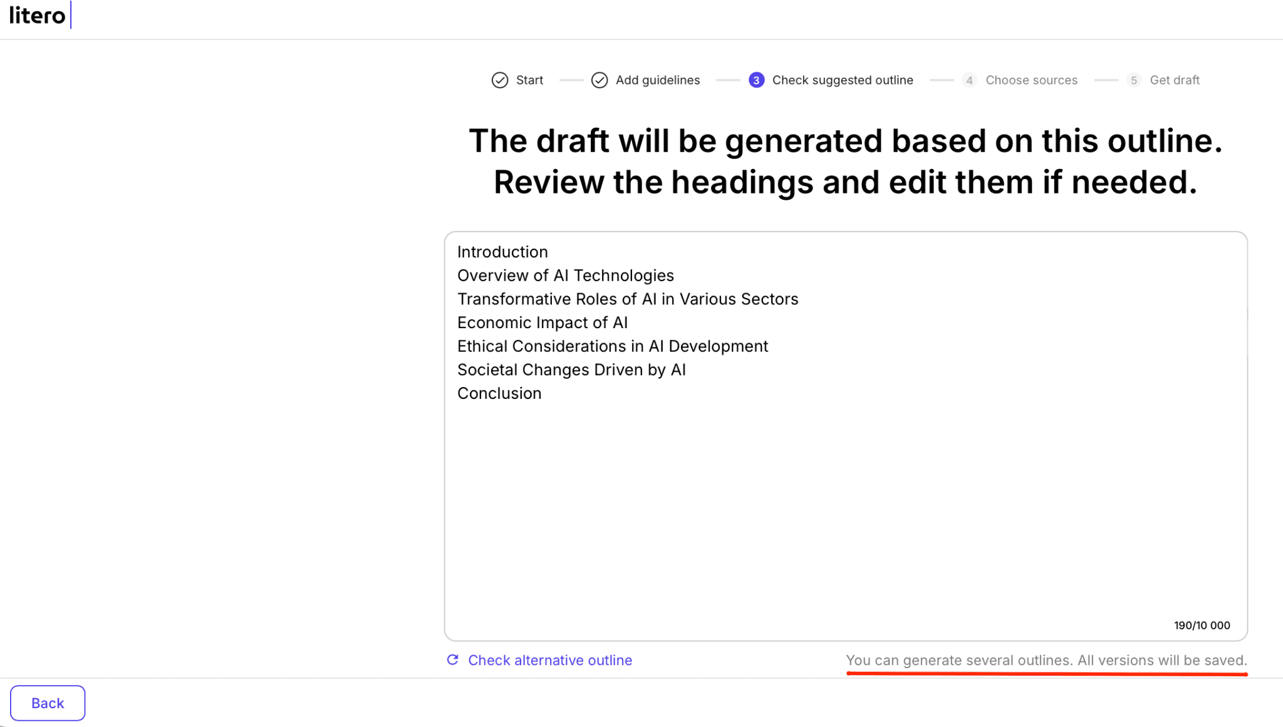The height and width of the screenshot is (727, 1283).
Task: Click the Start step checkmark icon
Action: (499, 80)
